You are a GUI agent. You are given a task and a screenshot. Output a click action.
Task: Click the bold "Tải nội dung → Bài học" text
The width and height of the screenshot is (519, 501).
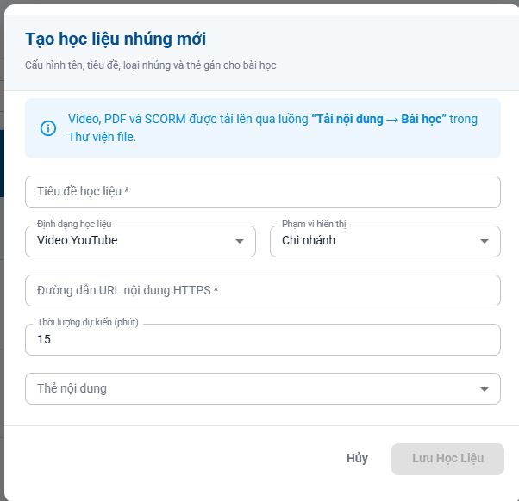coord(379,119)
